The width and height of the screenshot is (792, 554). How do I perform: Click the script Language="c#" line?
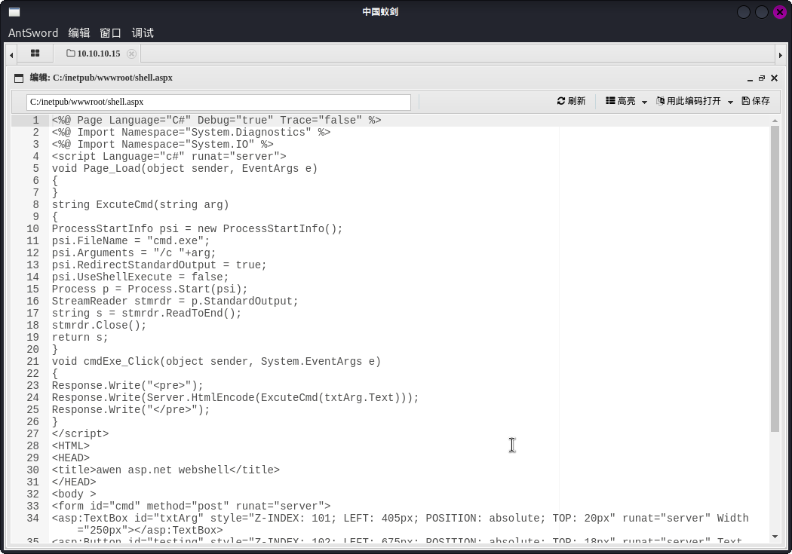tap(169, 157)
